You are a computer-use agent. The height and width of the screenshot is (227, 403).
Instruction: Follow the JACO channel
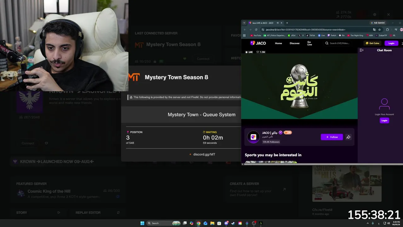(x=332, y=137)
